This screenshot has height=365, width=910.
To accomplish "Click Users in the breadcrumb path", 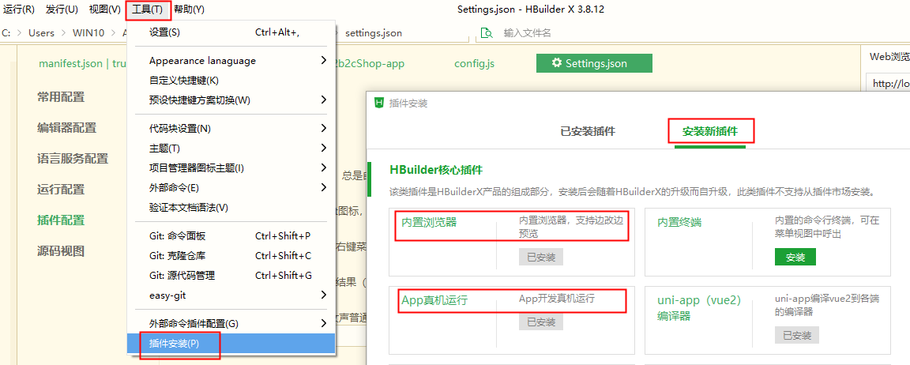I will 41,33.
